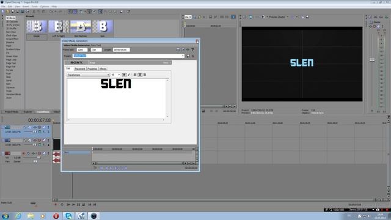The width and height of the screenshot is (391, 220).
Task: Select Dissolve in the transitions list
Action: click(10, 42)
